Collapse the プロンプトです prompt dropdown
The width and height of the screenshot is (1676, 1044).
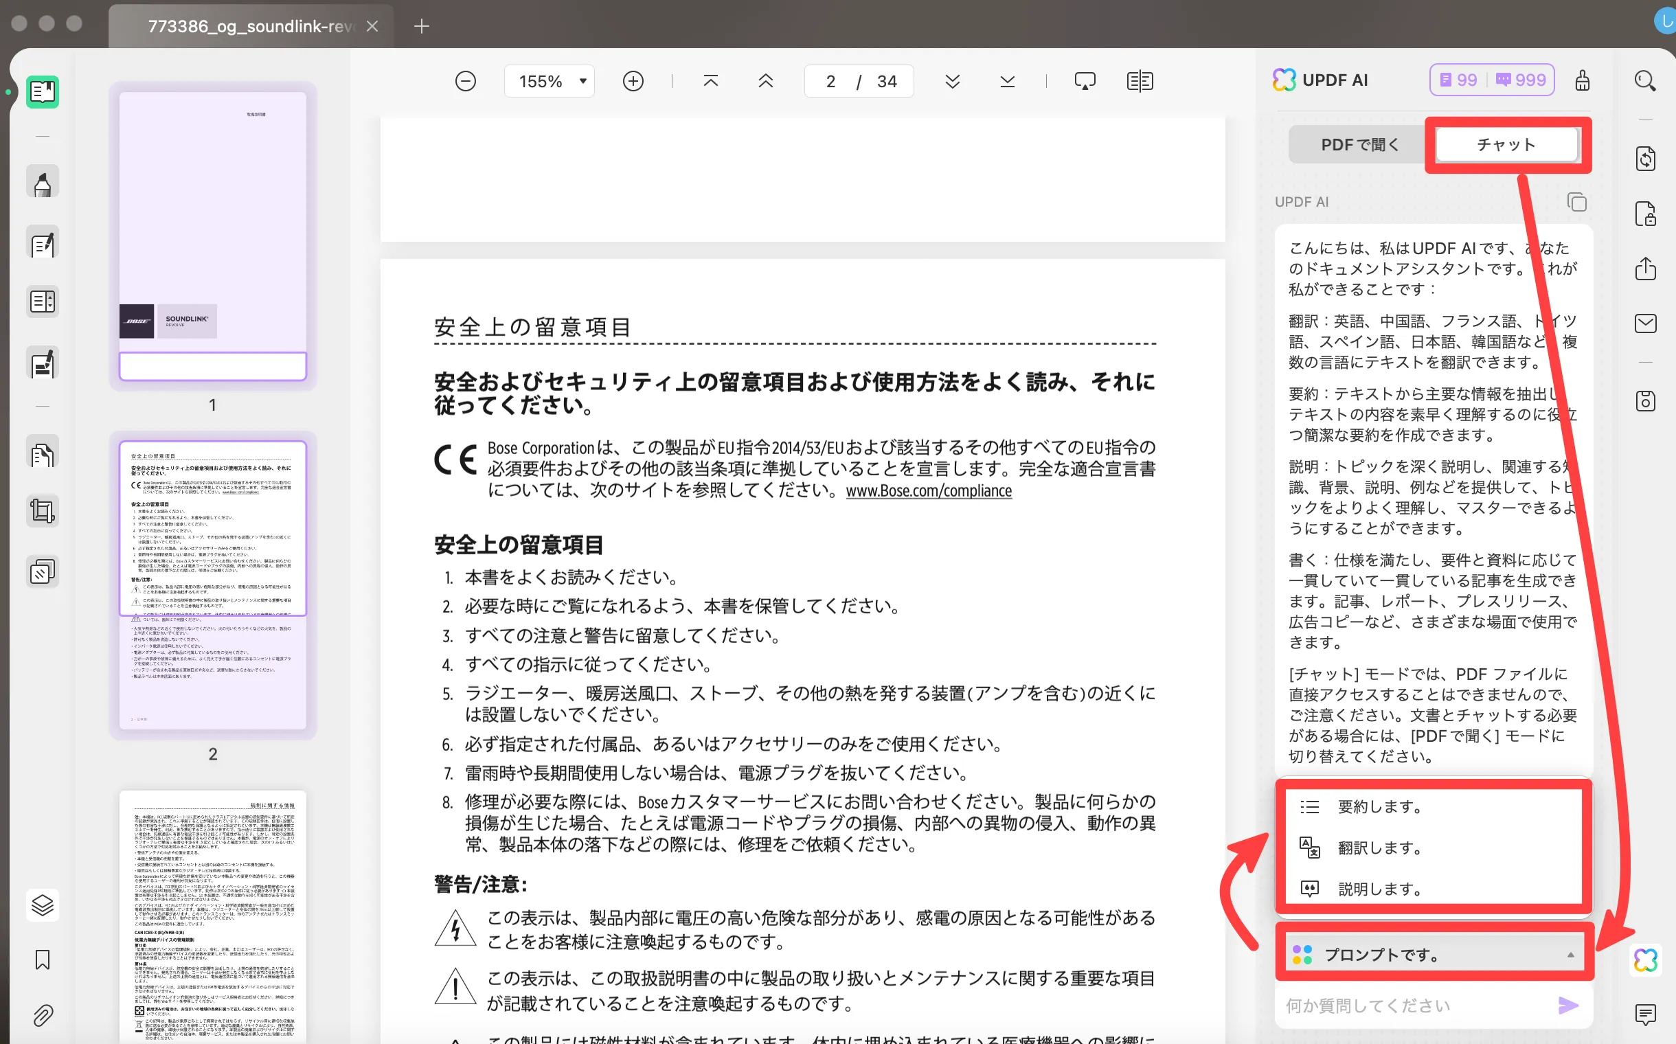(x=1434, y=954)
